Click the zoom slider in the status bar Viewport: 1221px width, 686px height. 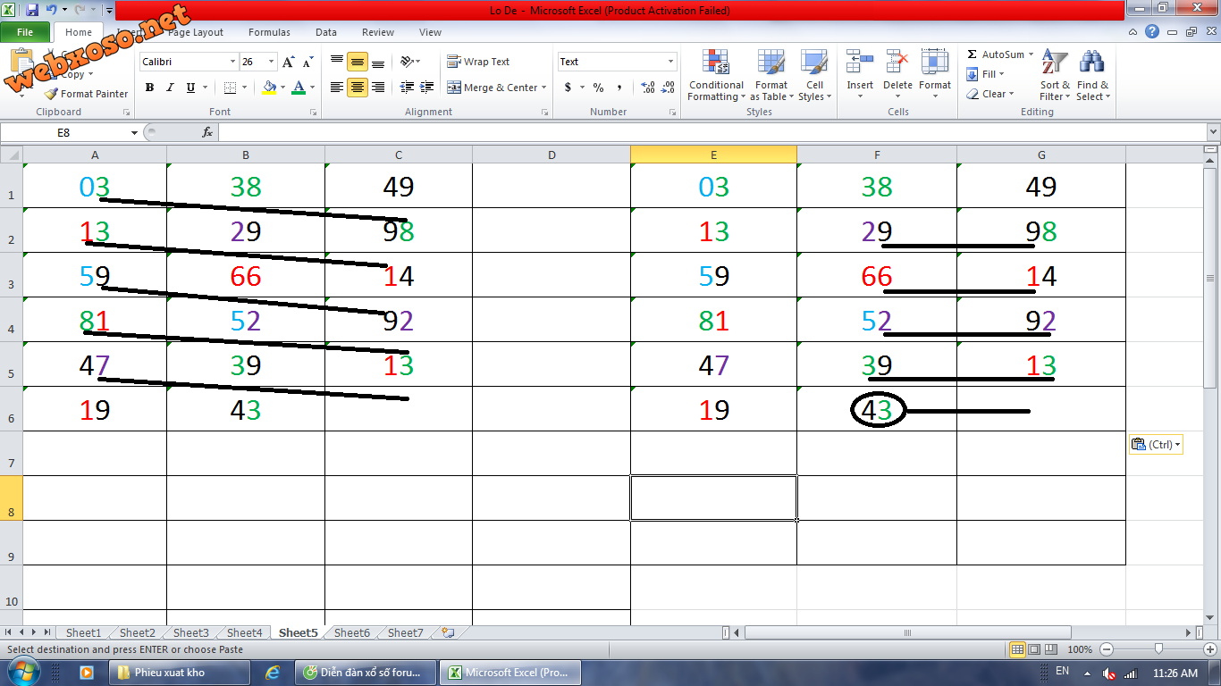(x=1158, y=649)
